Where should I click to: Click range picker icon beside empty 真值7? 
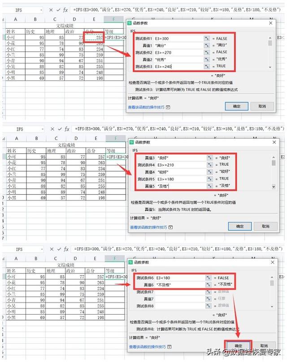point(209,299)
